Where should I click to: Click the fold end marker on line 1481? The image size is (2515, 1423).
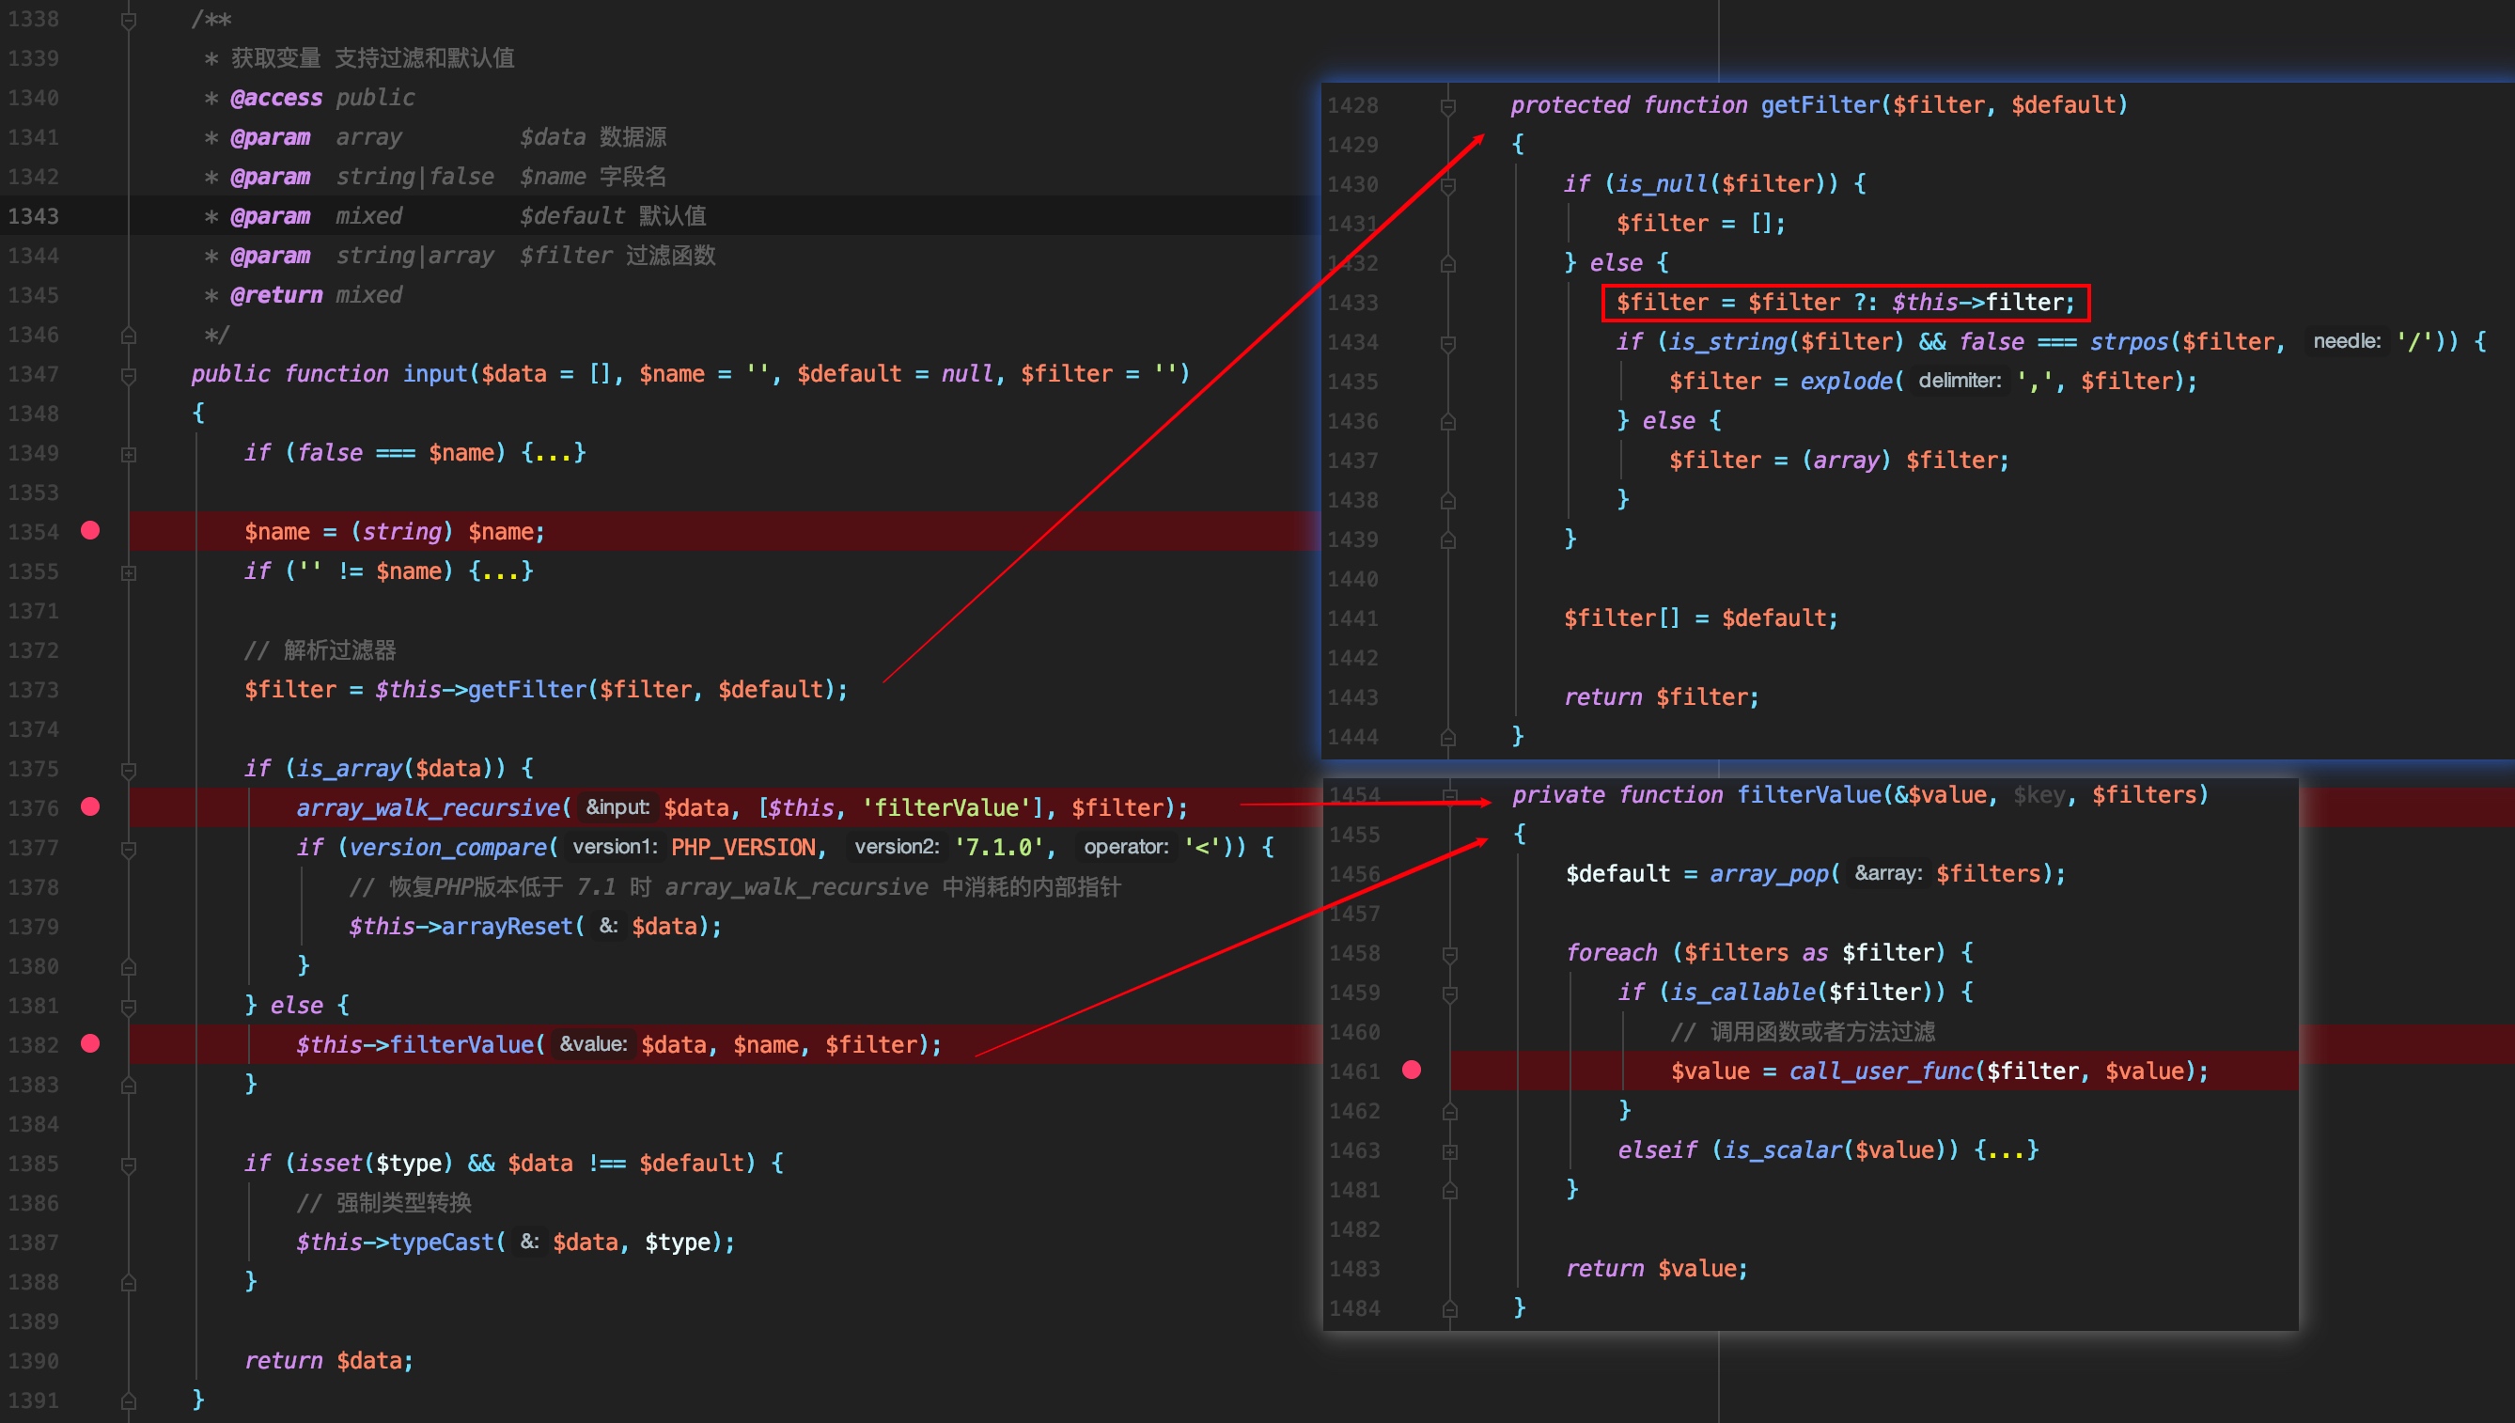click(1450, 1191)
